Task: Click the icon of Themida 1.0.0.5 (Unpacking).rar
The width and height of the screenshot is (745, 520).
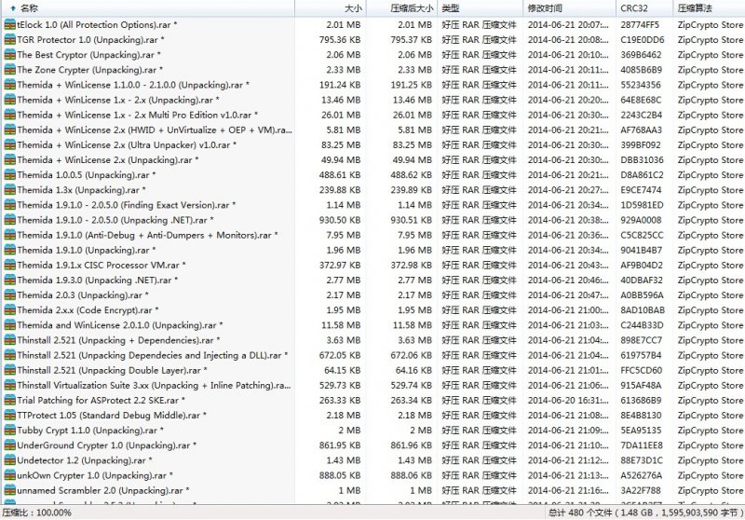Action: (x=9, y=175)
